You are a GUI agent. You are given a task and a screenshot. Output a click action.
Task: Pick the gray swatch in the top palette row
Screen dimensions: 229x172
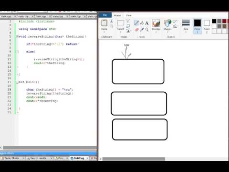pos(219,21)
